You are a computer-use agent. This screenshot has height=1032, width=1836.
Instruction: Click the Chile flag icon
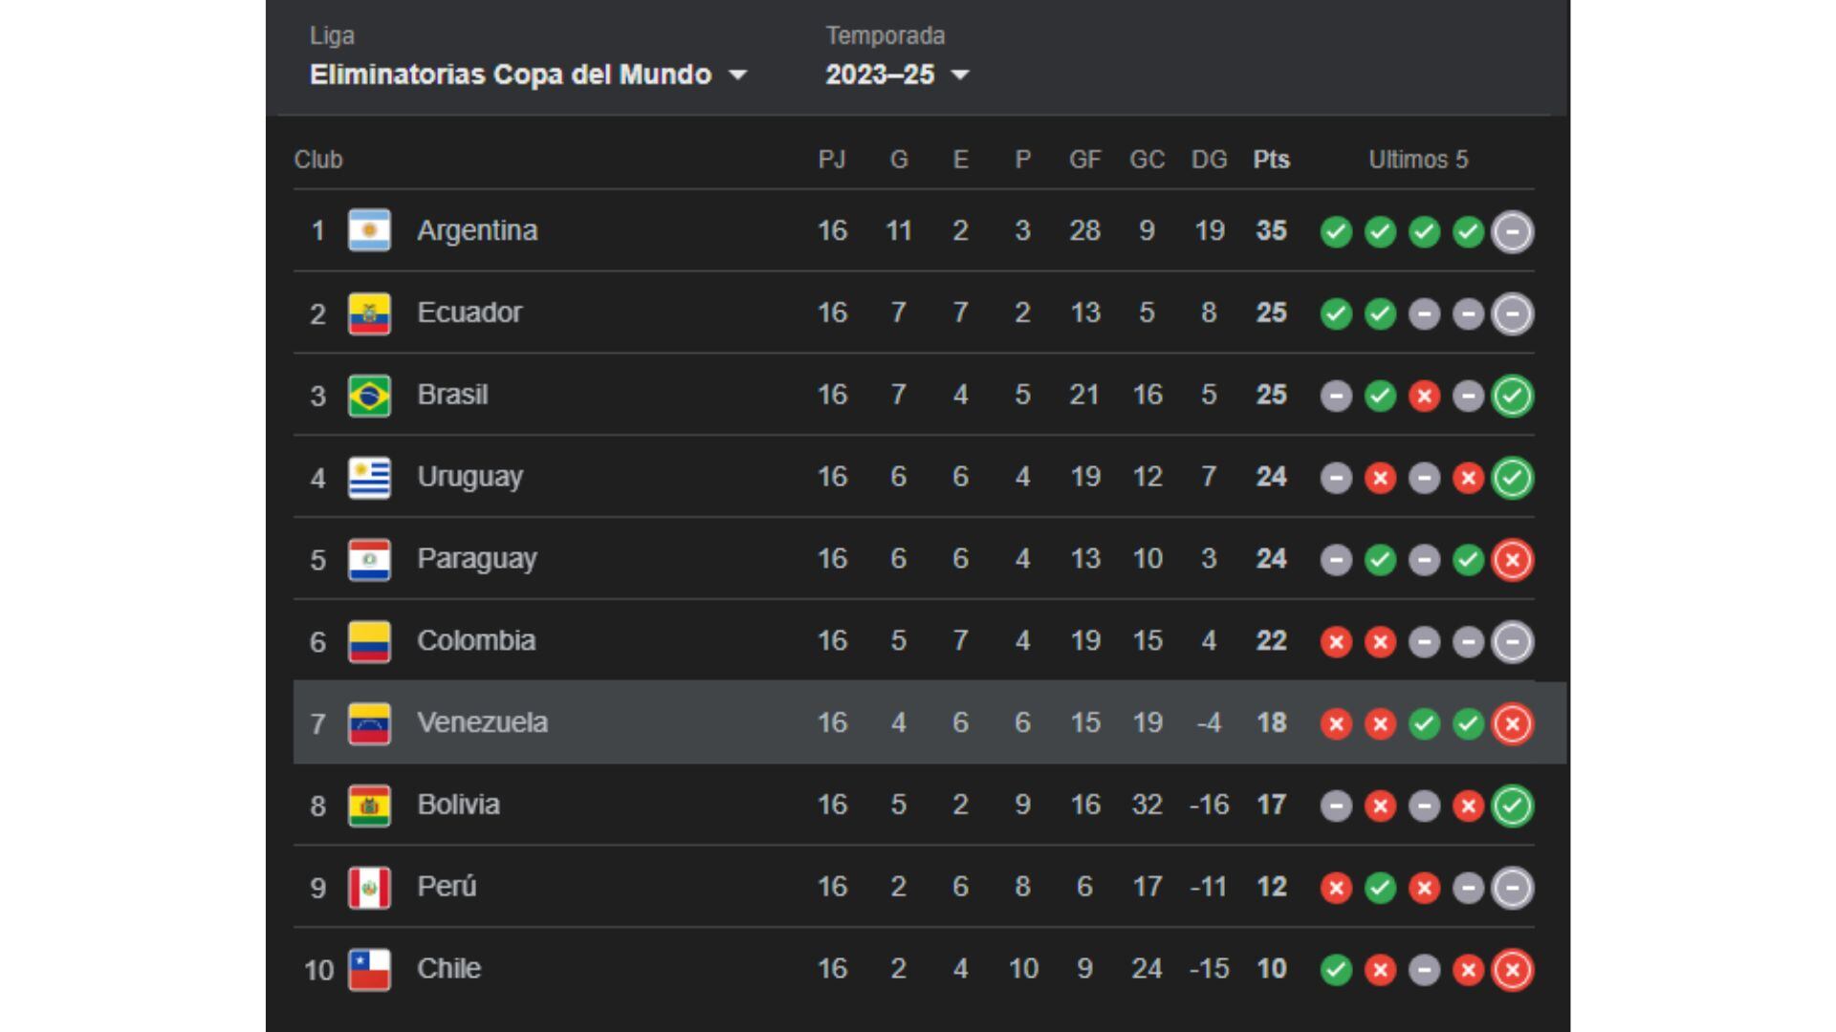(369, 969)
